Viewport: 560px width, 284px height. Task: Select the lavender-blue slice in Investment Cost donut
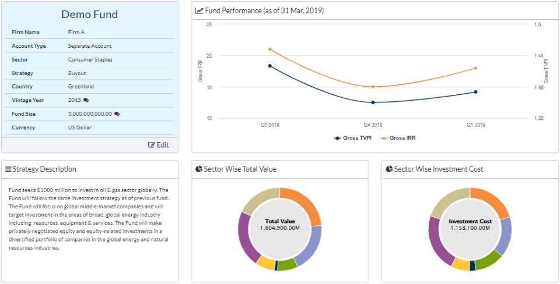pos(505,236)
